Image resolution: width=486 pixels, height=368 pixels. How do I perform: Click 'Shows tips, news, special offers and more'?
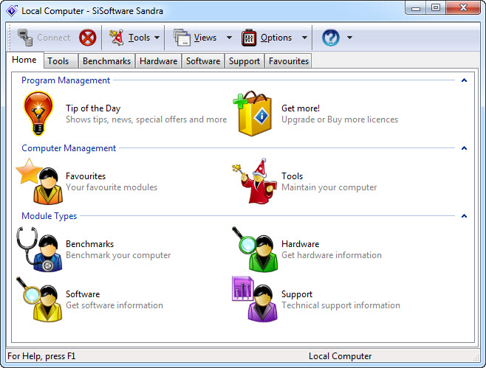[x=146, y=119]
